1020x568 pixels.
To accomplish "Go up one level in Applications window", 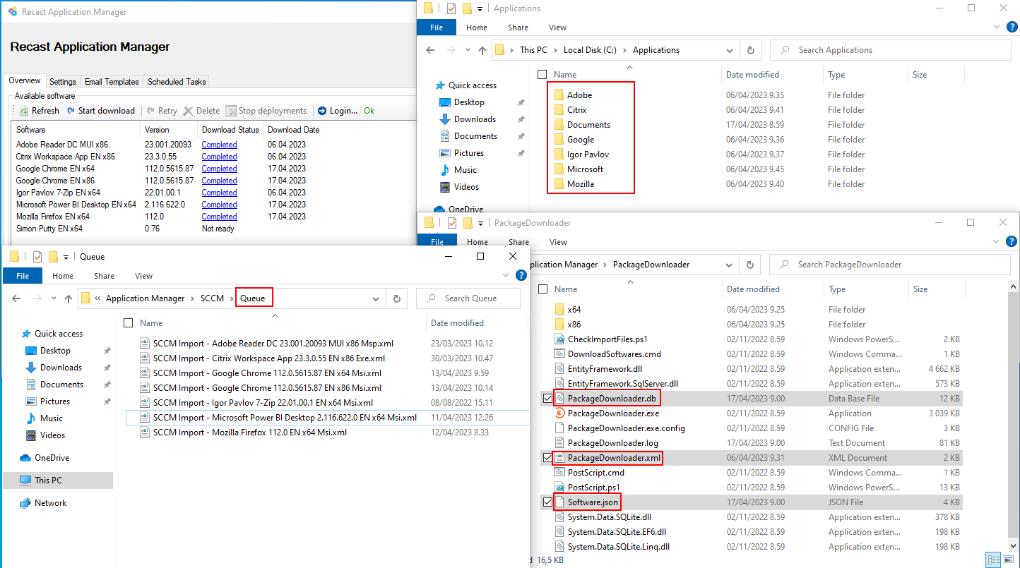I will 482,50.
